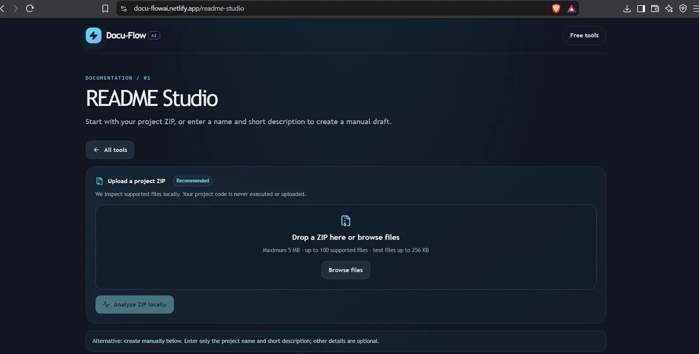The height and width of the screenshot is (354, 699).
Task: Click the README Studio heading
Action: coord(152,98)
